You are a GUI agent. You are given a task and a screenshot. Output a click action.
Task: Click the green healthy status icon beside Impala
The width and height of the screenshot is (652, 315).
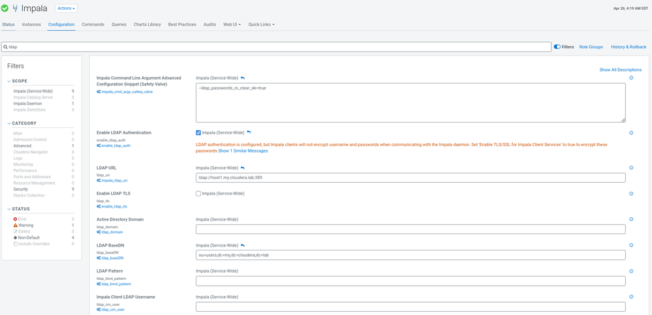(x=5, y=8)
